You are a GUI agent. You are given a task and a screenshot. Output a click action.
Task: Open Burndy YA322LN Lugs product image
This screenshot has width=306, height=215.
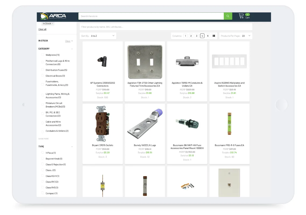[x=145, y=124]
